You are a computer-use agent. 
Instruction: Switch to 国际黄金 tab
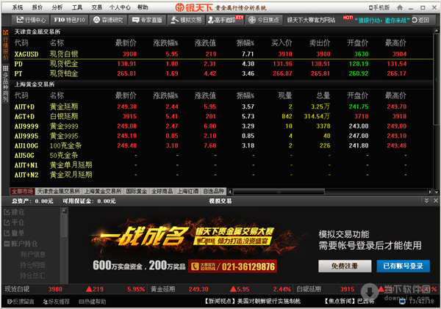(137, 192)
